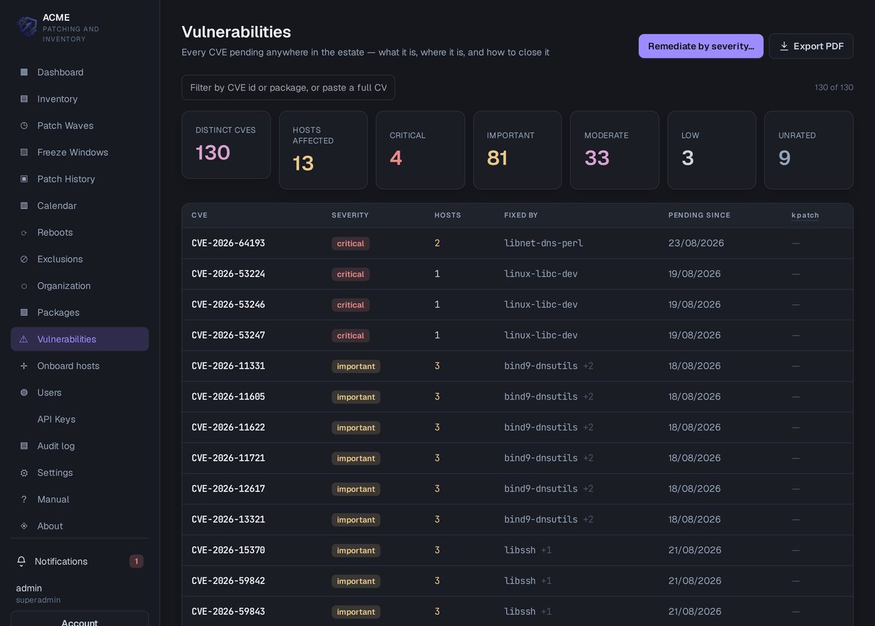Viewport: 875px width, 626px height.
Task: Filter by Low 3 card
Action: point(711,150)
